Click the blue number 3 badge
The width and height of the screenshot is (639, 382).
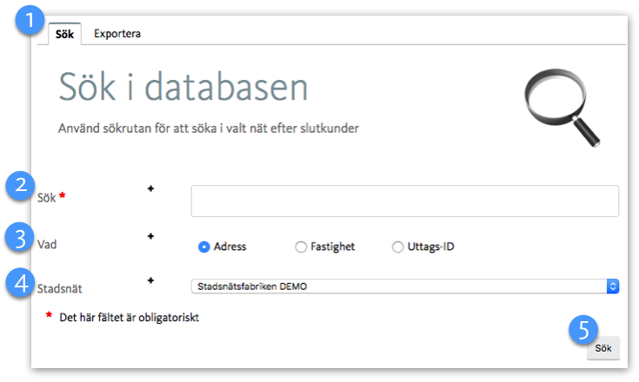pos(19,238)
